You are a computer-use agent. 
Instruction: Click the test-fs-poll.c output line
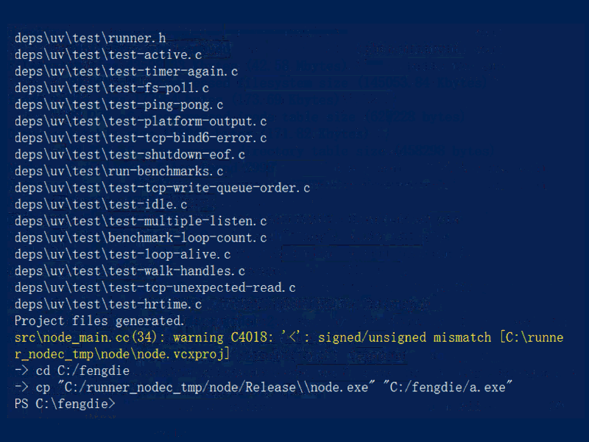[112, 88]
